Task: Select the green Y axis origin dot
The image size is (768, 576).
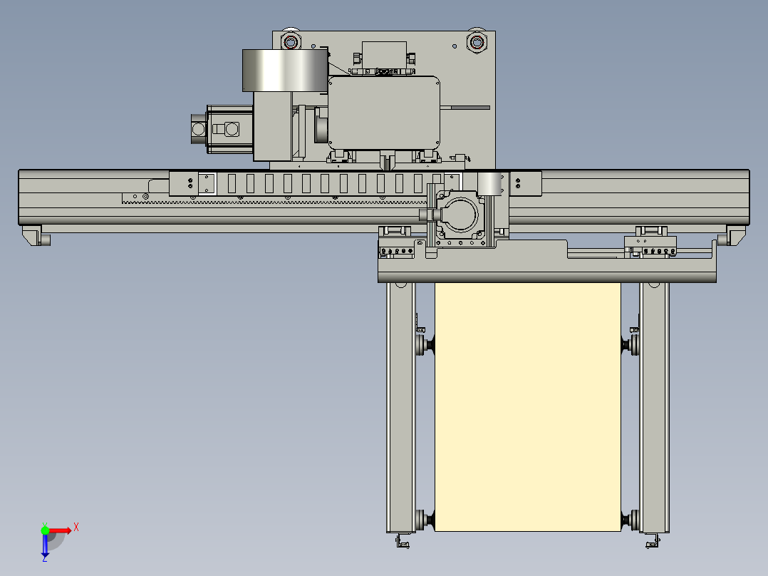Action: pos(45,530)
